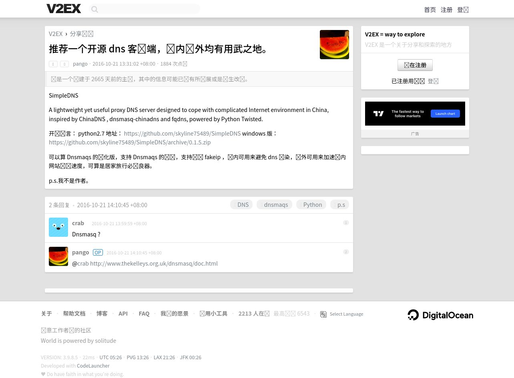Open the FAQ footer link
The height and width of the screenshot is (378, 514).
144,314
